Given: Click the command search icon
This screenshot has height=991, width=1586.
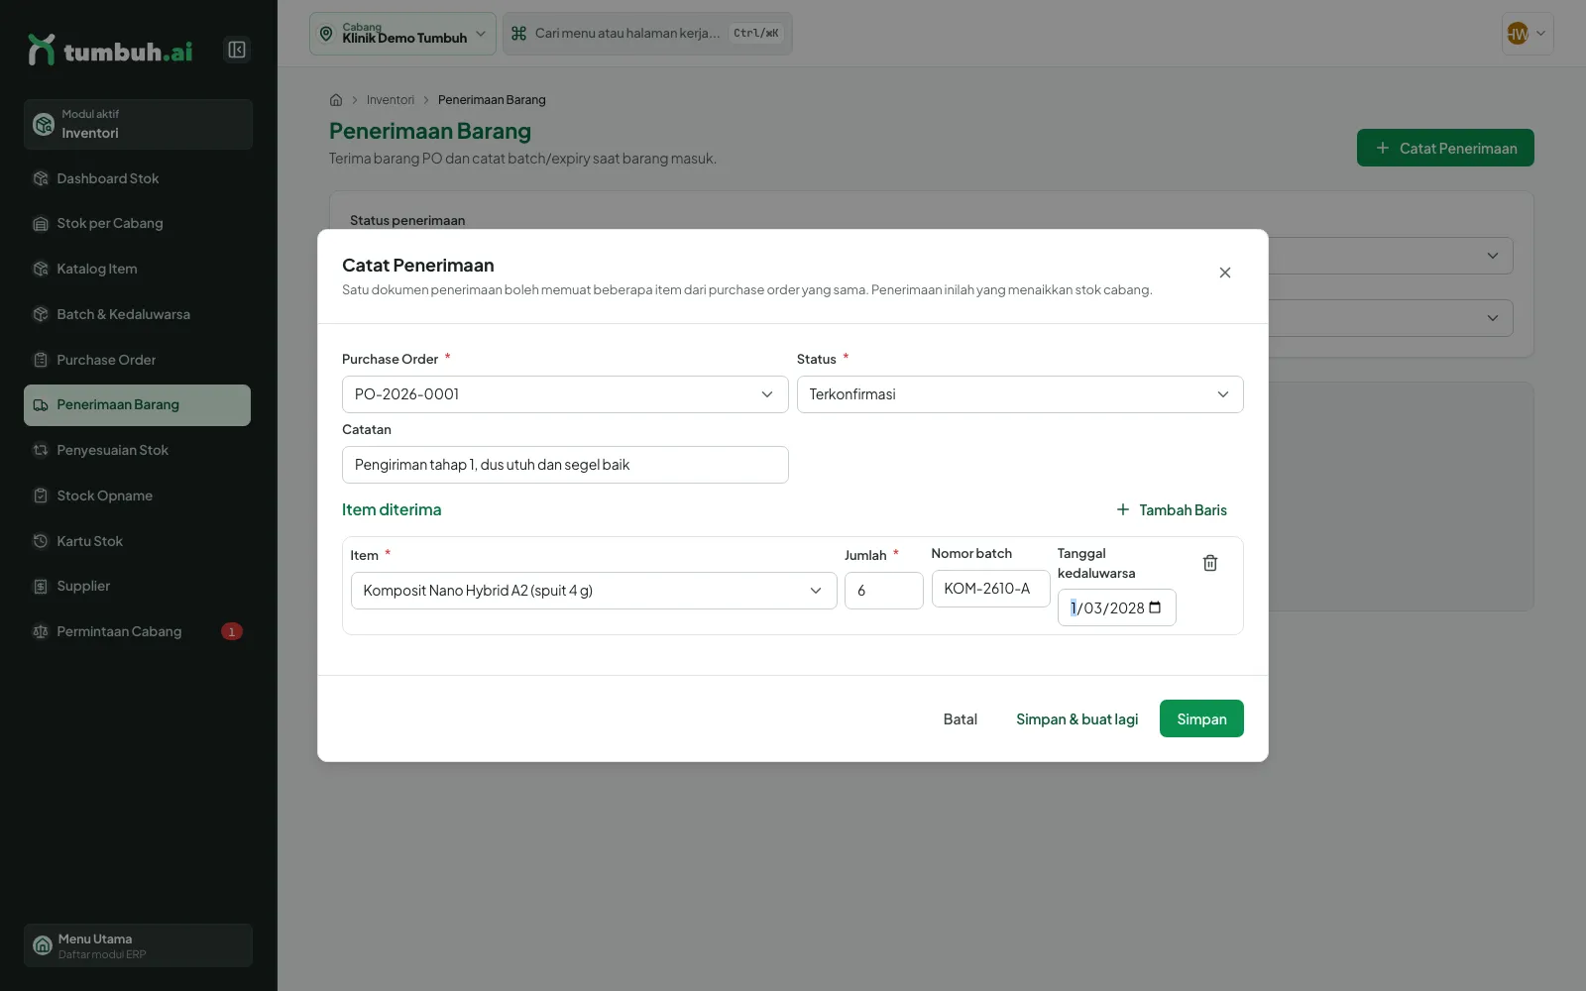Looking at the screenshot, I should click(518, 34).
